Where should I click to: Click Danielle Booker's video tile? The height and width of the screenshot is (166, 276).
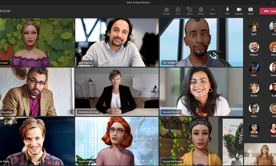(x=201, y=92)
